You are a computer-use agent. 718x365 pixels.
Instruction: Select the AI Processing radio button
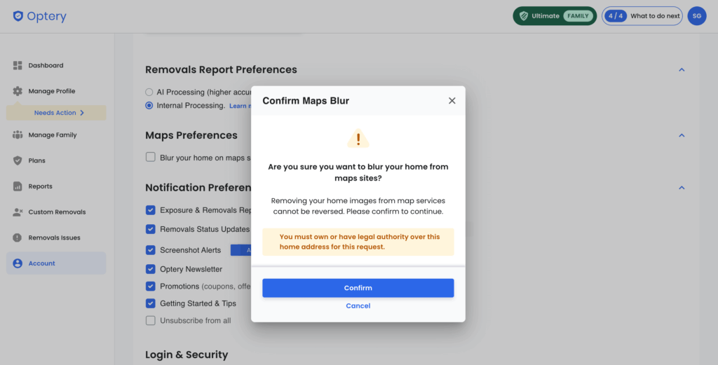[x=149, y=92]
